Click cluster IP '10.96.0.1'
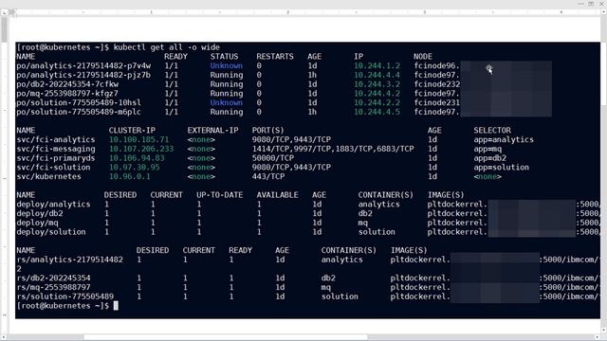The height and width of the screenshot is (341, 607). (130, 177)
